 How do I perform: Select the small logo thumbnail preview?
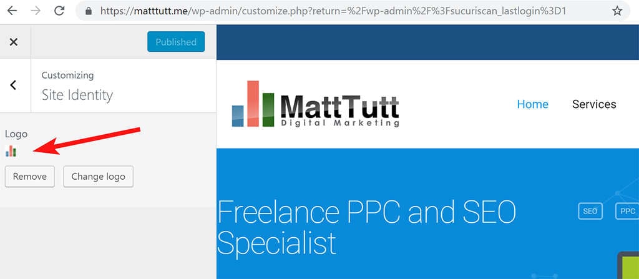click(x=11, y=151)
